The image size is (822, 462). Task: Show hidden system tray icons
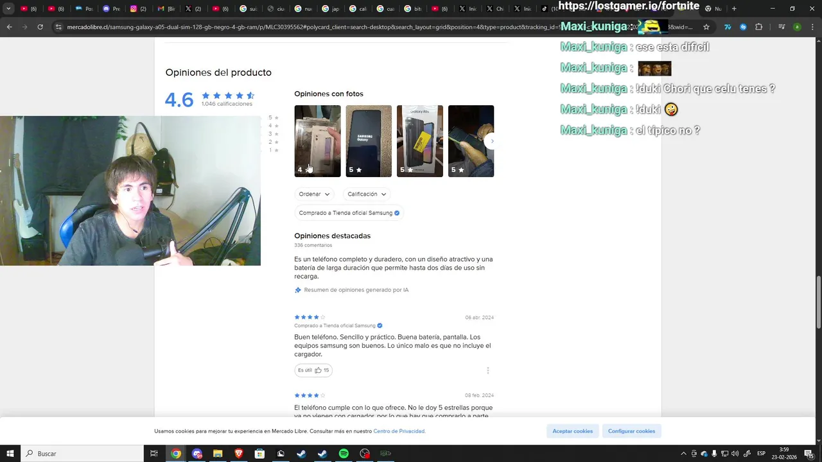pos(683,454)
